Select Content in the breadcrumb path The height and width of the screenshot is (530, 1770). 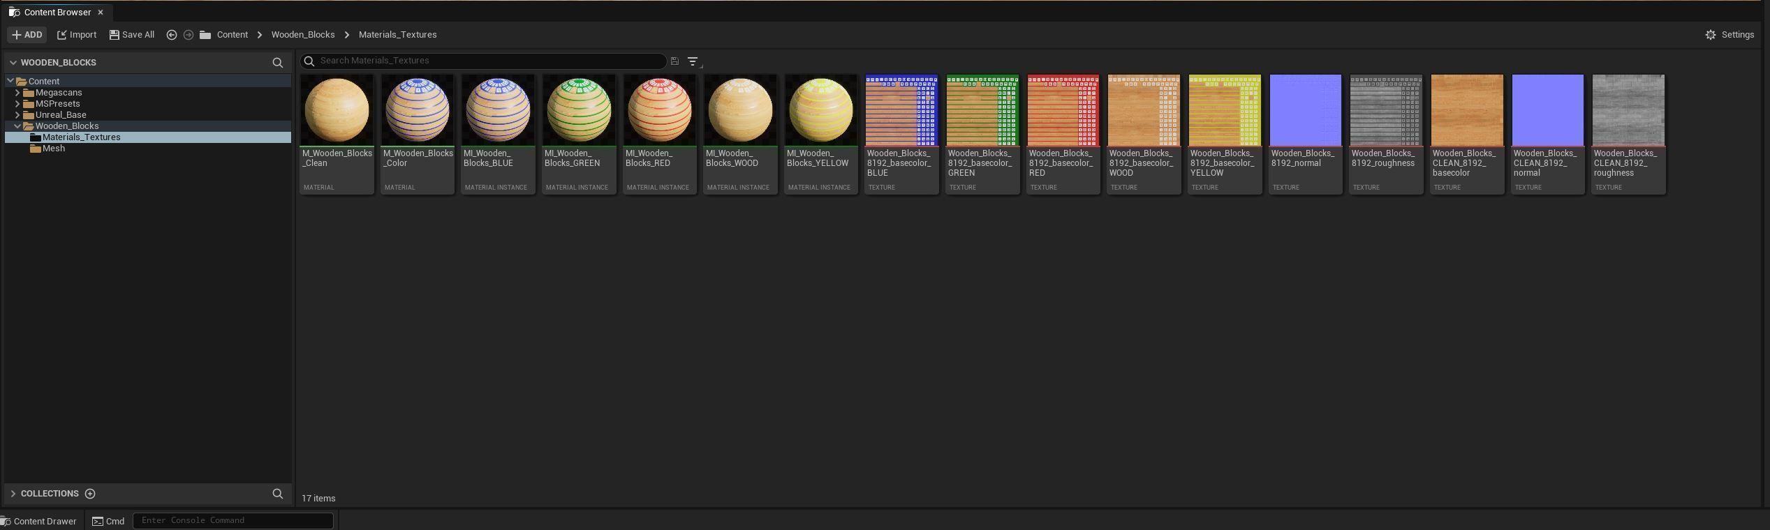233,35
